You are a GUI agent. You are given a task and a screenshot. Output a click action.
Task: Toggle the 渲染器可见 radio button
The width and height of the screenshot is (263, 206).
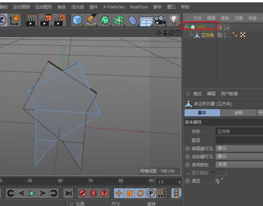[187, 157]
